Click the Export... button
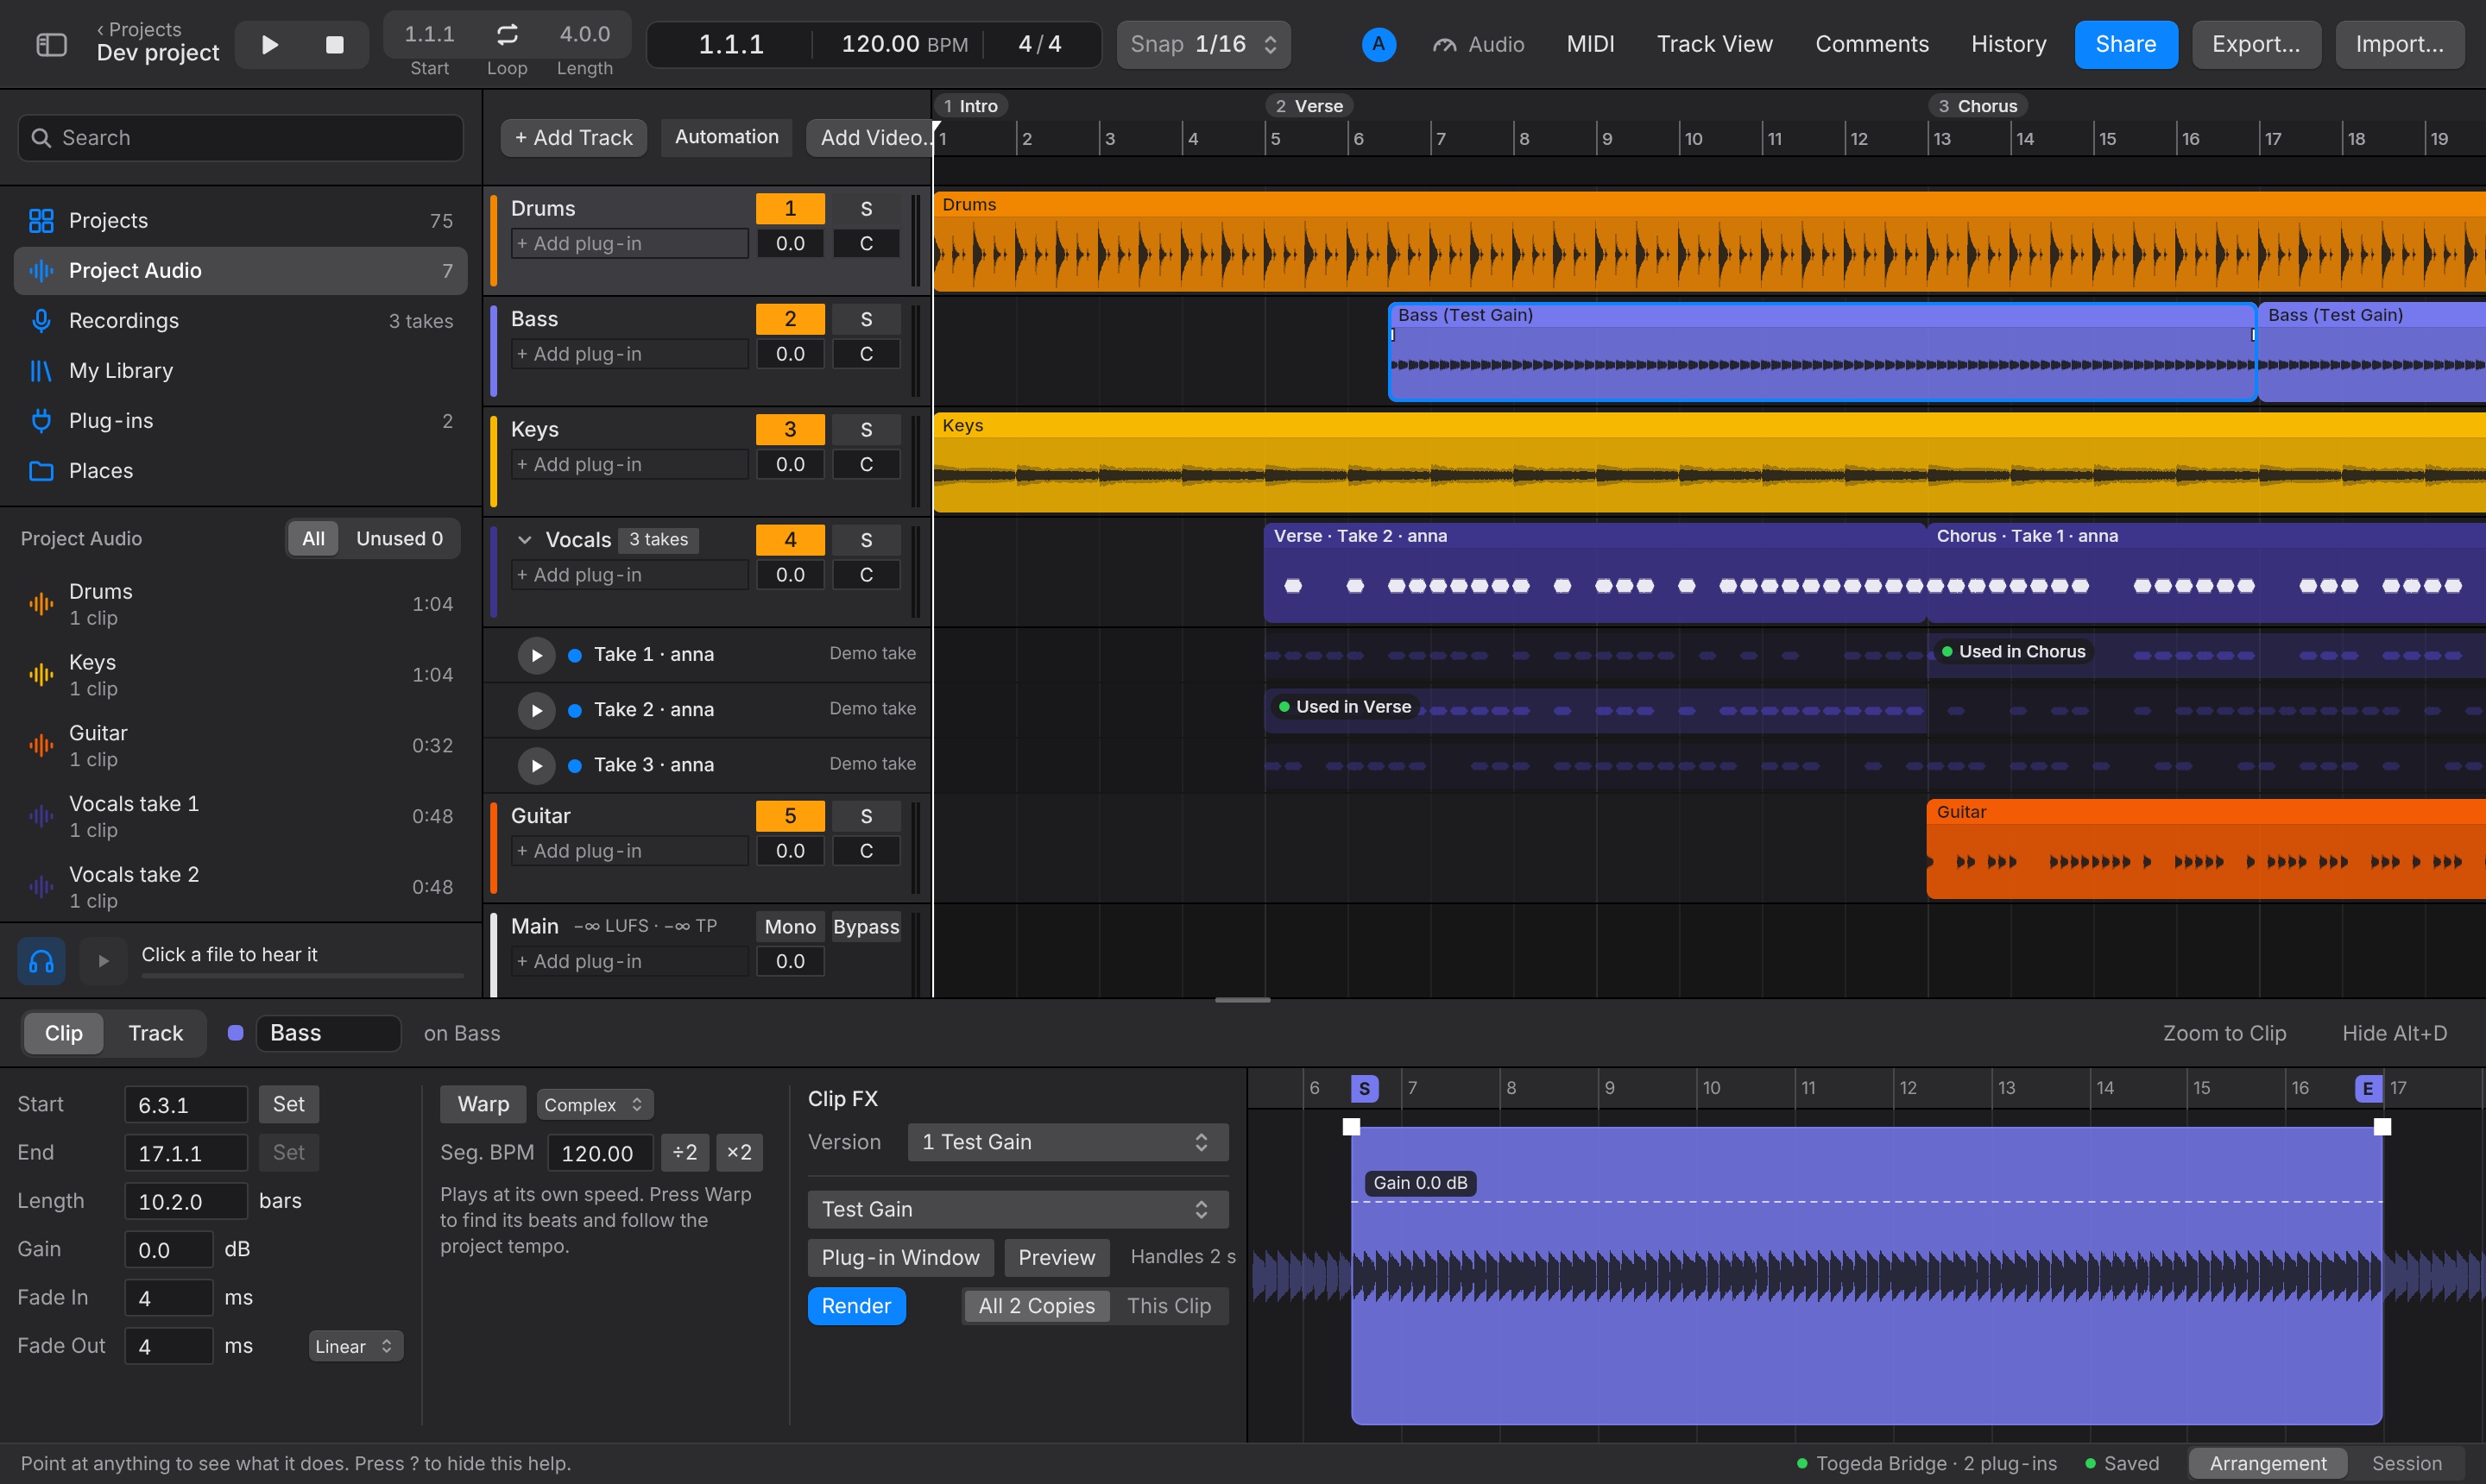The height and width of the screenshot is (1484, 2486). [2255, 44]
